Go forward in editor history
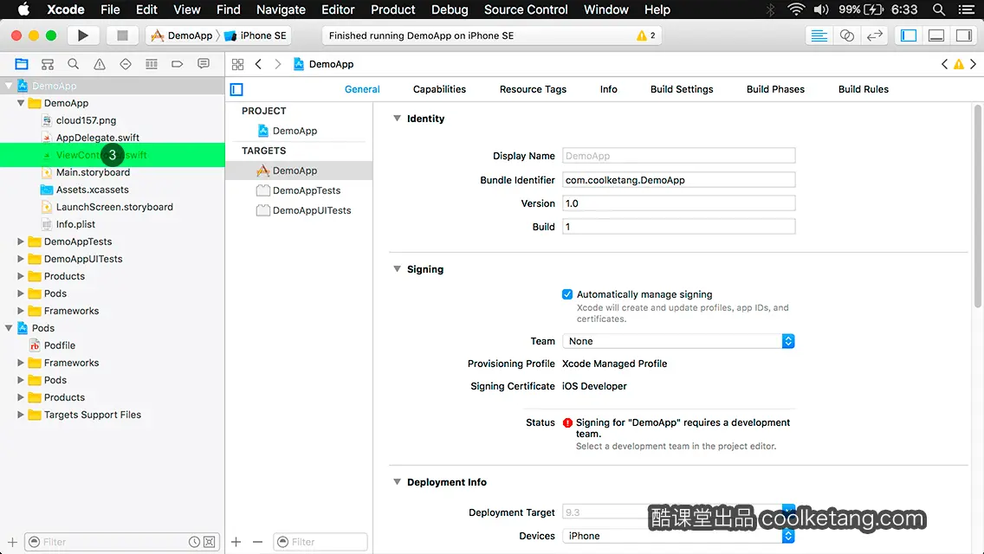Image resolution: width=984 pixels, height=554 pixels. pyautogui.click(x=278, y=64)
